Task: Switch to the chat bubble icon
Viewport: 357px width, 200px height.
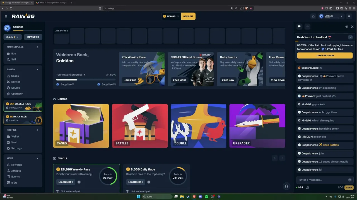Action: tap(299, 27)
